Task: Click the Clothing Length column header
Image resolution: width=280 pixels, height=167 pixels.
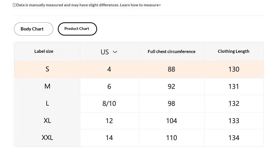Action: click(233, 52)
